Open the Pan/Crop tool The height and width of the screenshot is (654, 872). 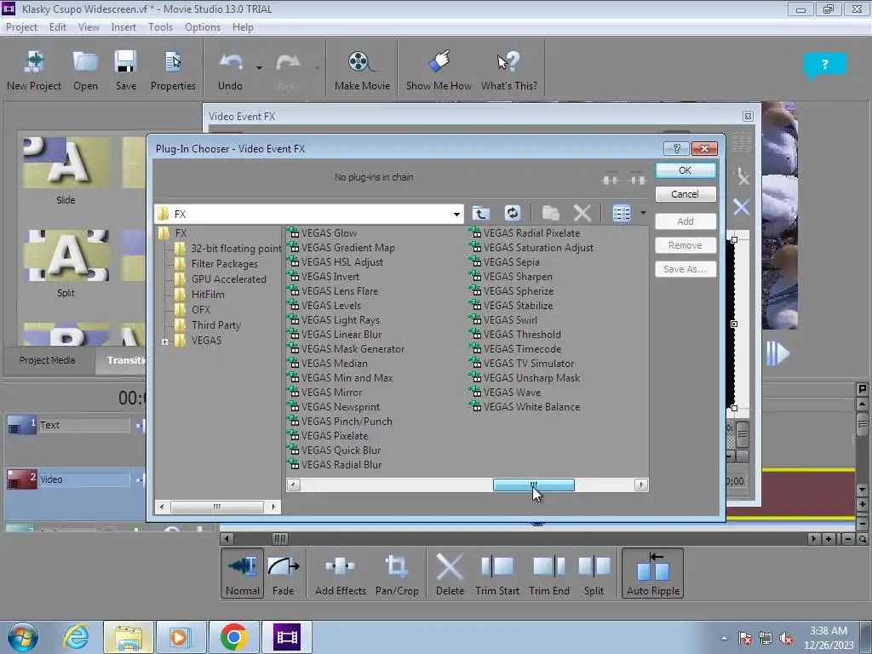(x=397, y=573)
